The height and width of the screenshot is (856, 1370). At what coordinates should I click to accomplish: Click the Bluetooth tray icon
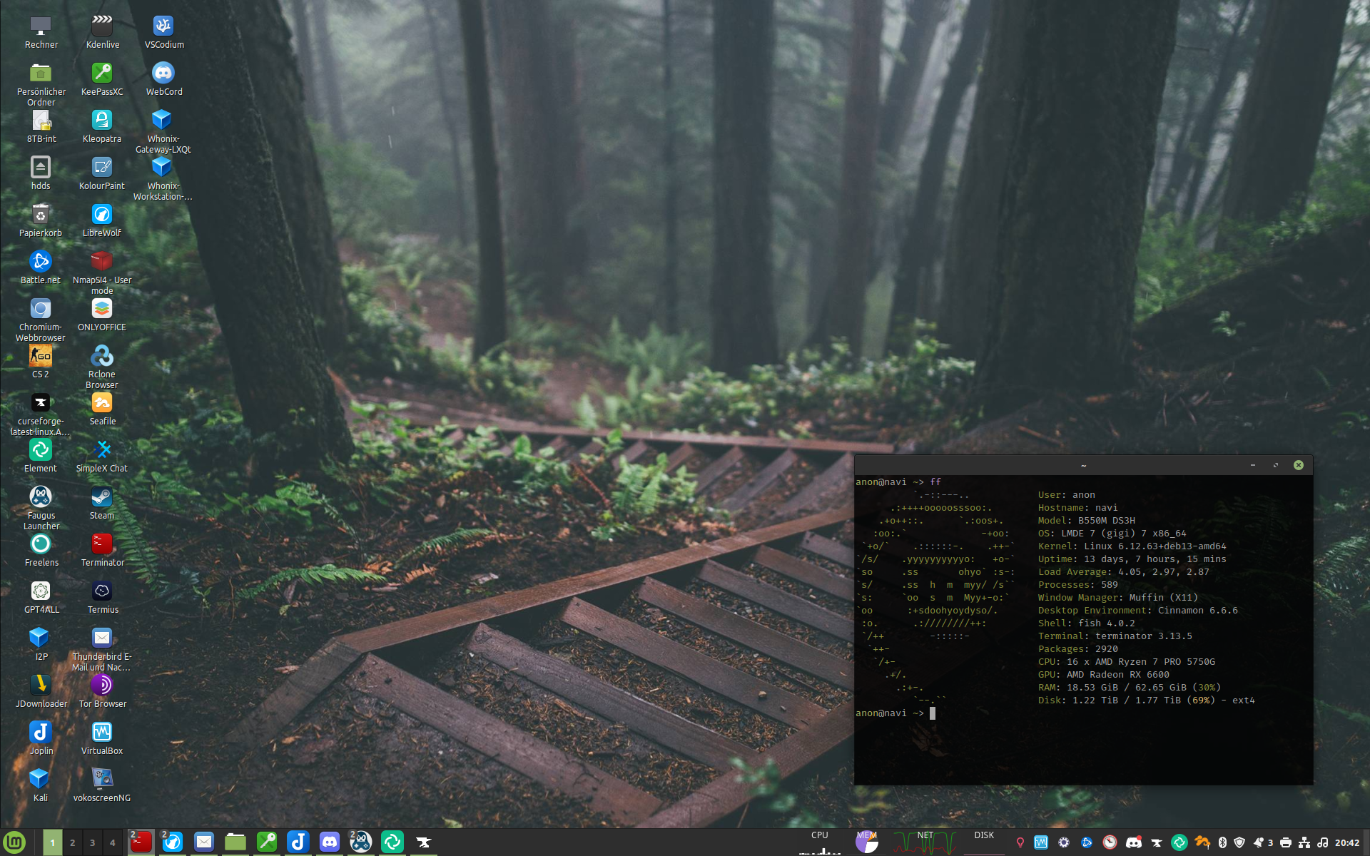click(x=1222, y=842)
